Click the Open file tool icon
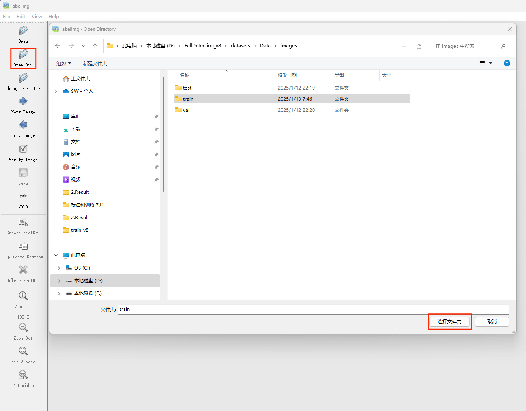Screen dimensions: 526x411 tap(23, 30)
